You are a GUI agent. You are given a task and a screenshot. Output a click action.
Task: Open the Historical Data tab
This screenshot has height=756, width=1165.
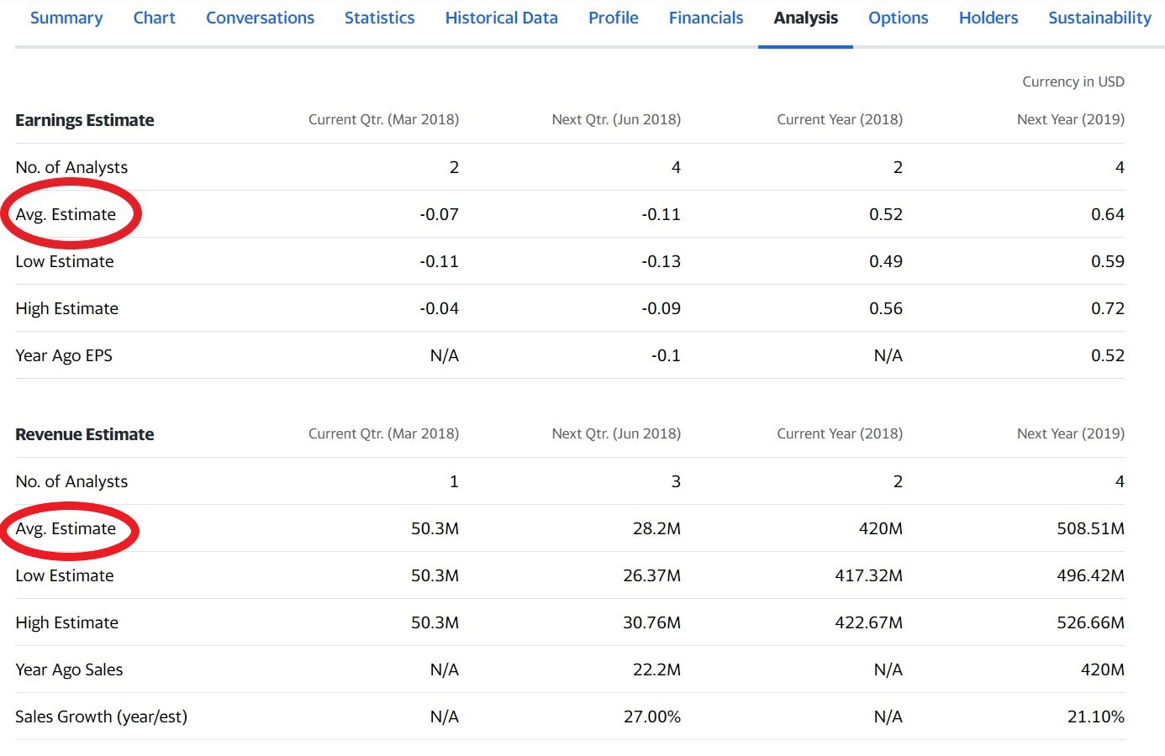pyautogui.click(x=501, y=18)
